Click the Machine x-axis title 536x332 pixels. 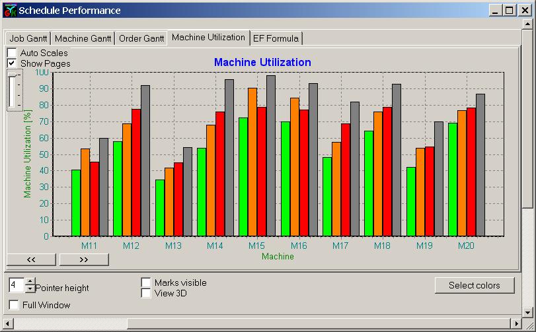pyautogui.click(x=278, y=257)
